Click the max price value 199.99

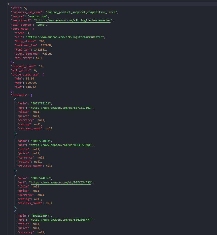point(31,83)
